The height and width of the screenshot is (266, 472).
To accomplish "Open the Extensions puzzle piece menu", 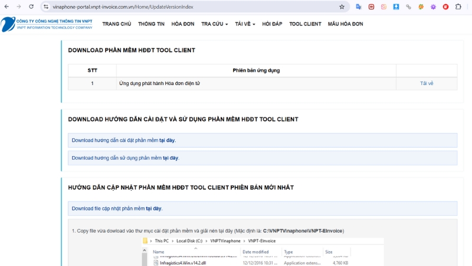I will click(458, 7).
